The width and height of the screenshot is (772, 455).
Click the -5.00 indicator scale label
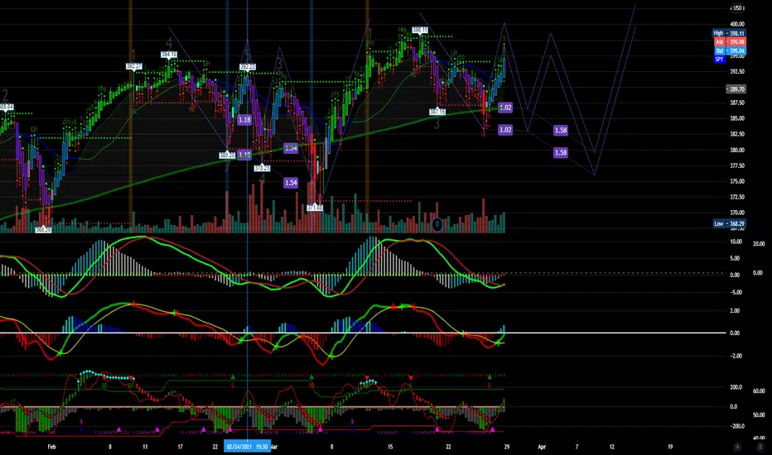coord(735,292)
